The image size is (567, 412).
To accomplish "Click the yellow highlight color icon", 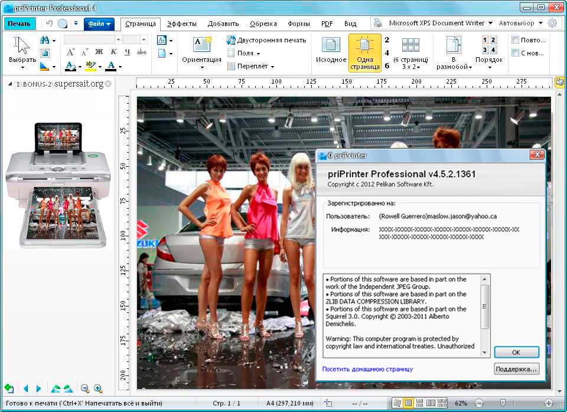I will [90, 66].
